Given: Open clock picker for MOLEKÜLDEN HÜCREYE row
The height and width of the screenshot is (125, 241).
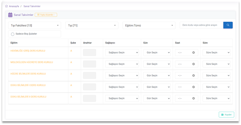Looking at the screenshot, I should click(194, 64).
